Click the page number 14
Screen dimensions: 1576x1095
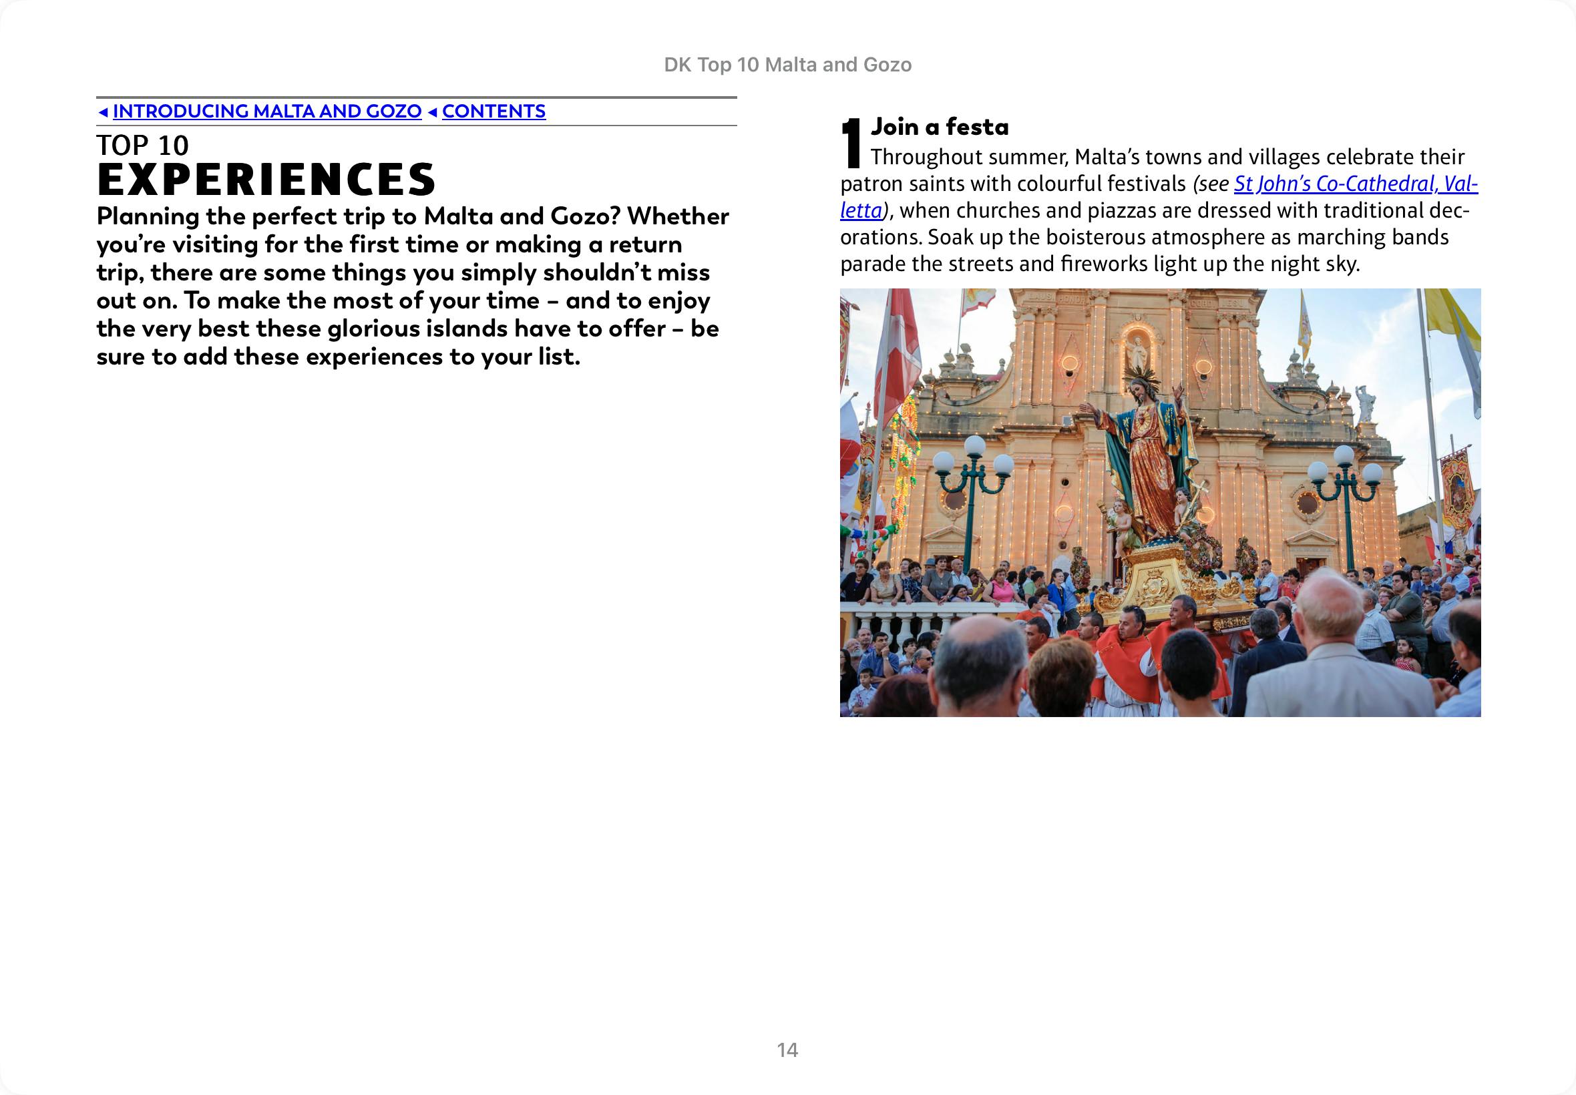787,1050
